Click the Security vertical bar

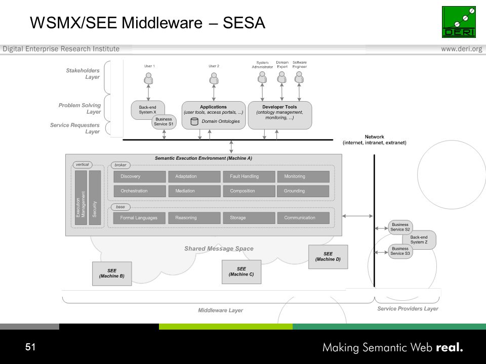[x=95, y=198]
